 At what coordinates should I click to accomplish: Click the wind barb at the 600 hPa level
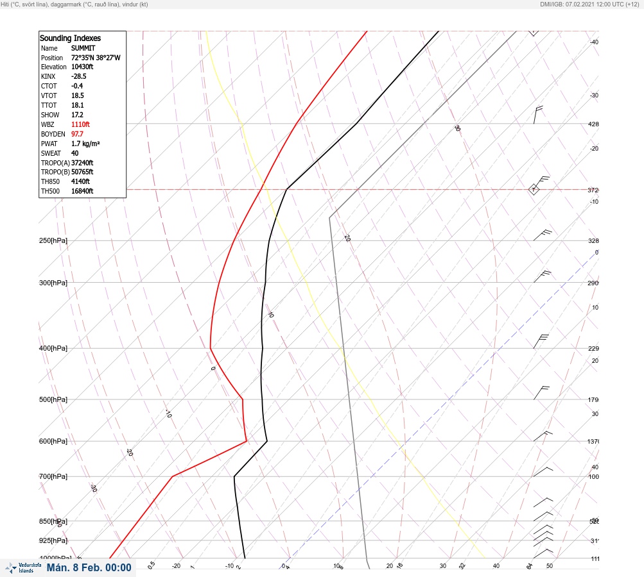[x=543, y=437]
